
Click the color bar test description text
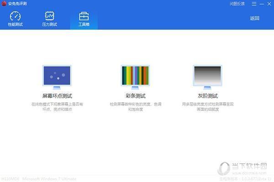pos(136,107)
